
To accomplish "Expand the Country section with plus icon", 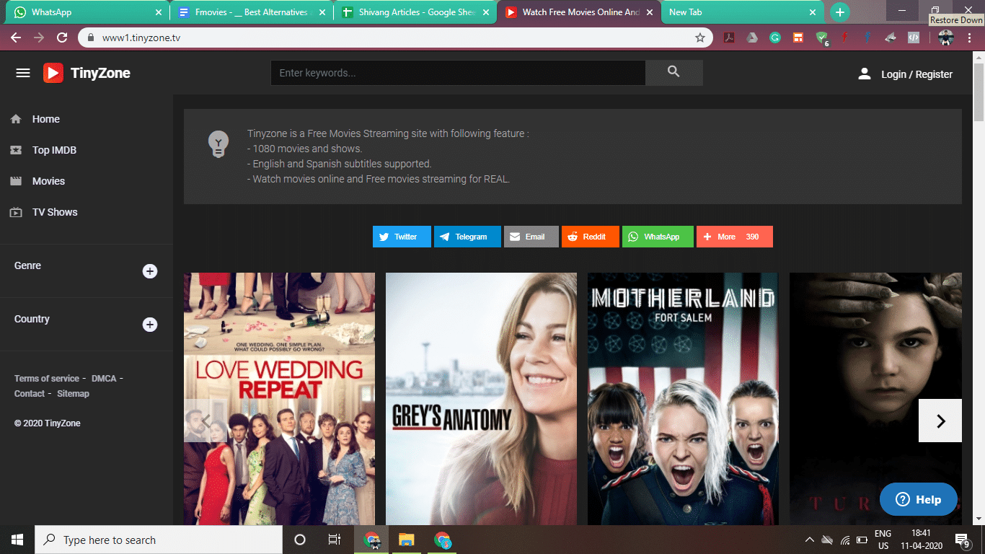I will pyautogui.click(x=150, y=325).
